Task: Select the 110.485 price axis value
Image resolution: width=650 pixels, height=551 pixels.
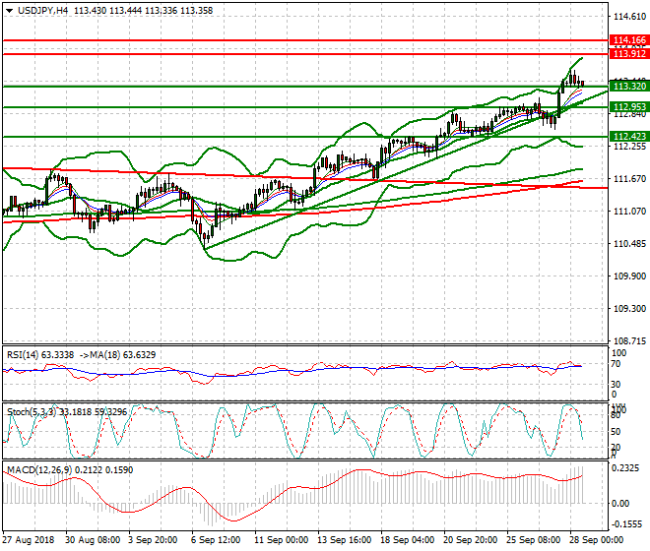Action: (x=629, y=244)
